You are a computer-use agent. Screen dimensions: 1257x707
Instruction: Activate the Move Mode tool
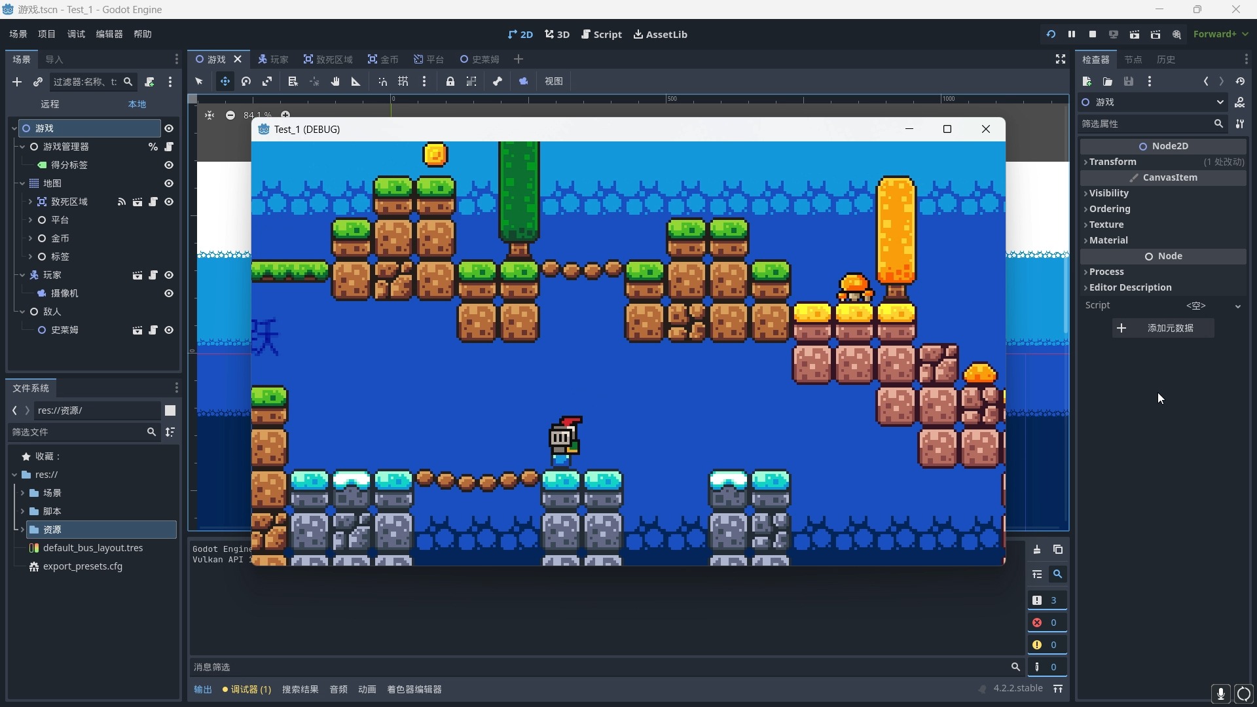coord(225,81)
